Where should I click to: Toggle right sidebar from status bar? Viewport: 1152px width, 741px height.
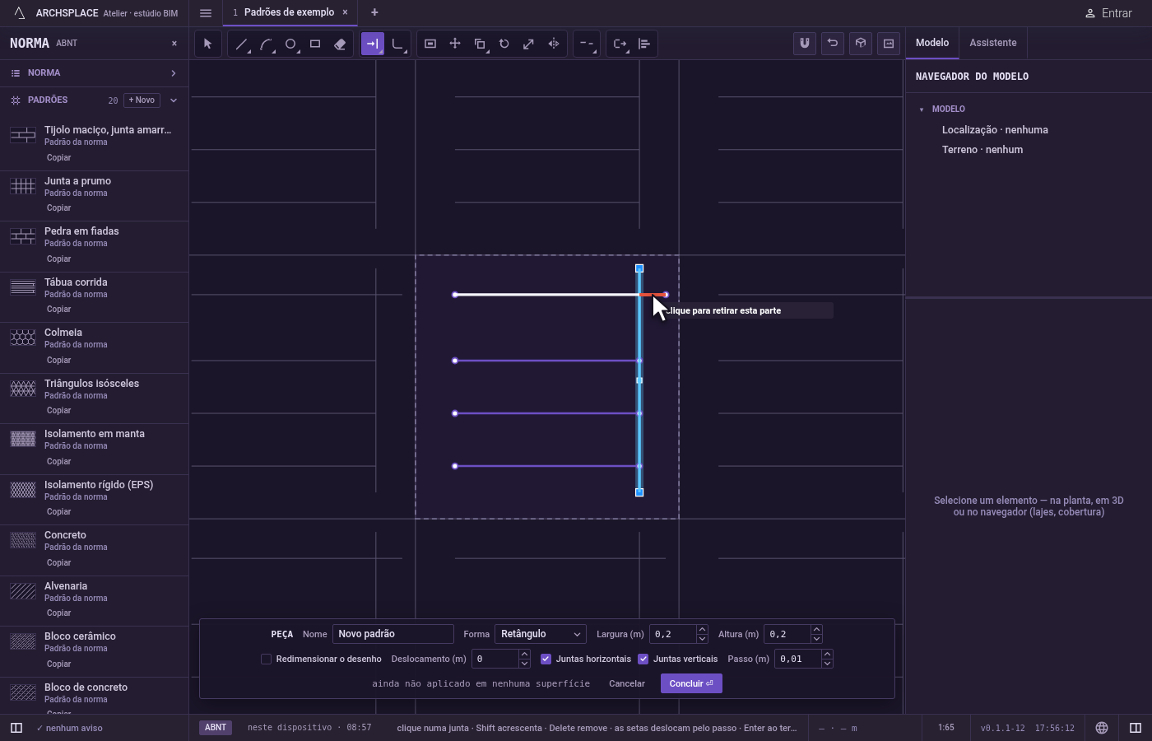click(x=1136, y=728)
